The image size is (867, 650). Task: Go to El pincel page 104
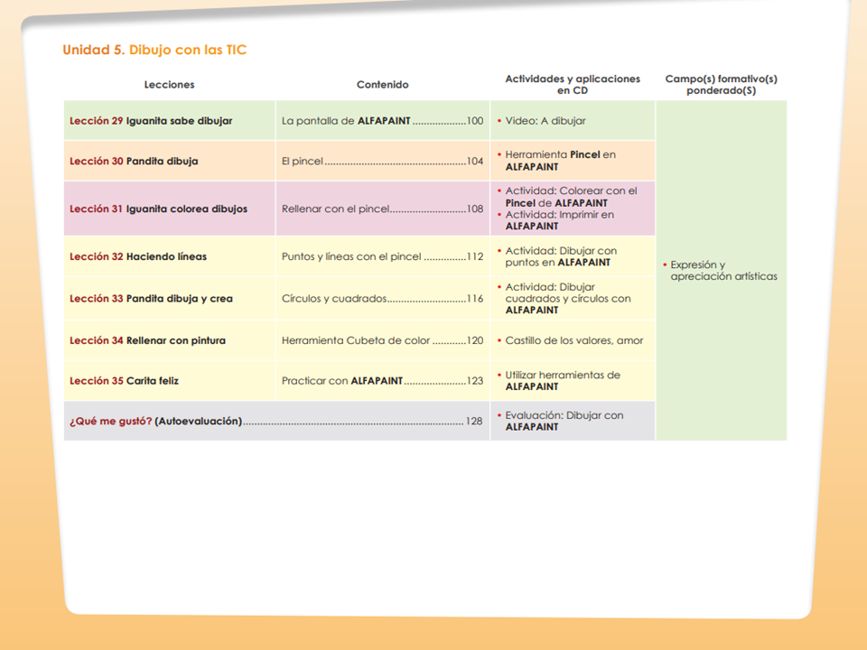(x=383, y=161)
